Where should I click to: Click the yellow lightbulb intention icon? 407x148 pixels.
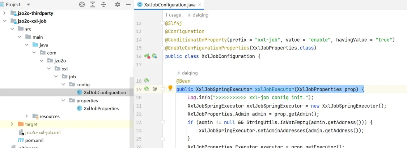pos(170,89)
